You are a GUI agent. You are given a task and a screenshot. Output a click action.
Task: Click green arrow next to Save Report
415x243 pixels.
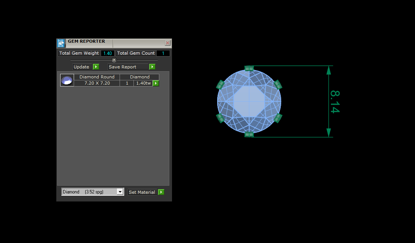point(152,67)
